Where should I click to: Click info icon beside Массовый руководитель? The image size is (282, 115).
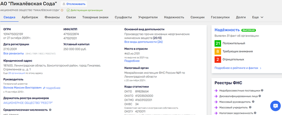253,102
